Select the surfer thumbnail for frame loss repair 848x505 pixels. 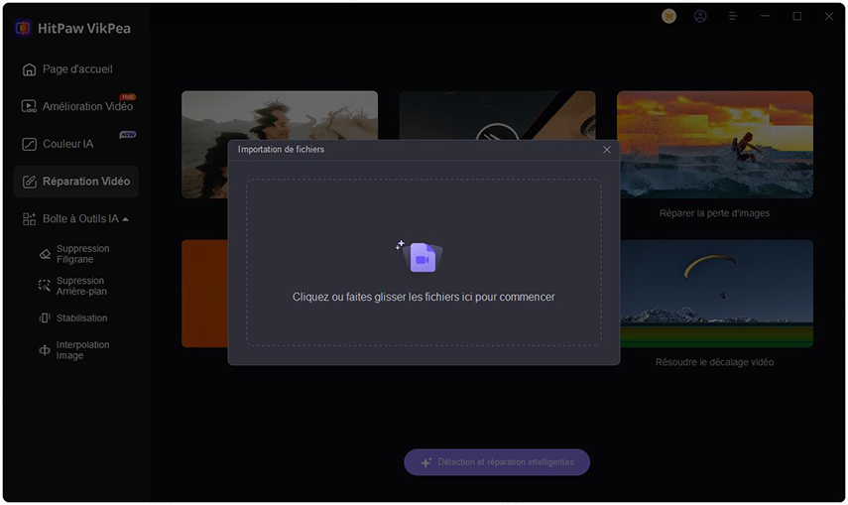(x=714, y=146)
